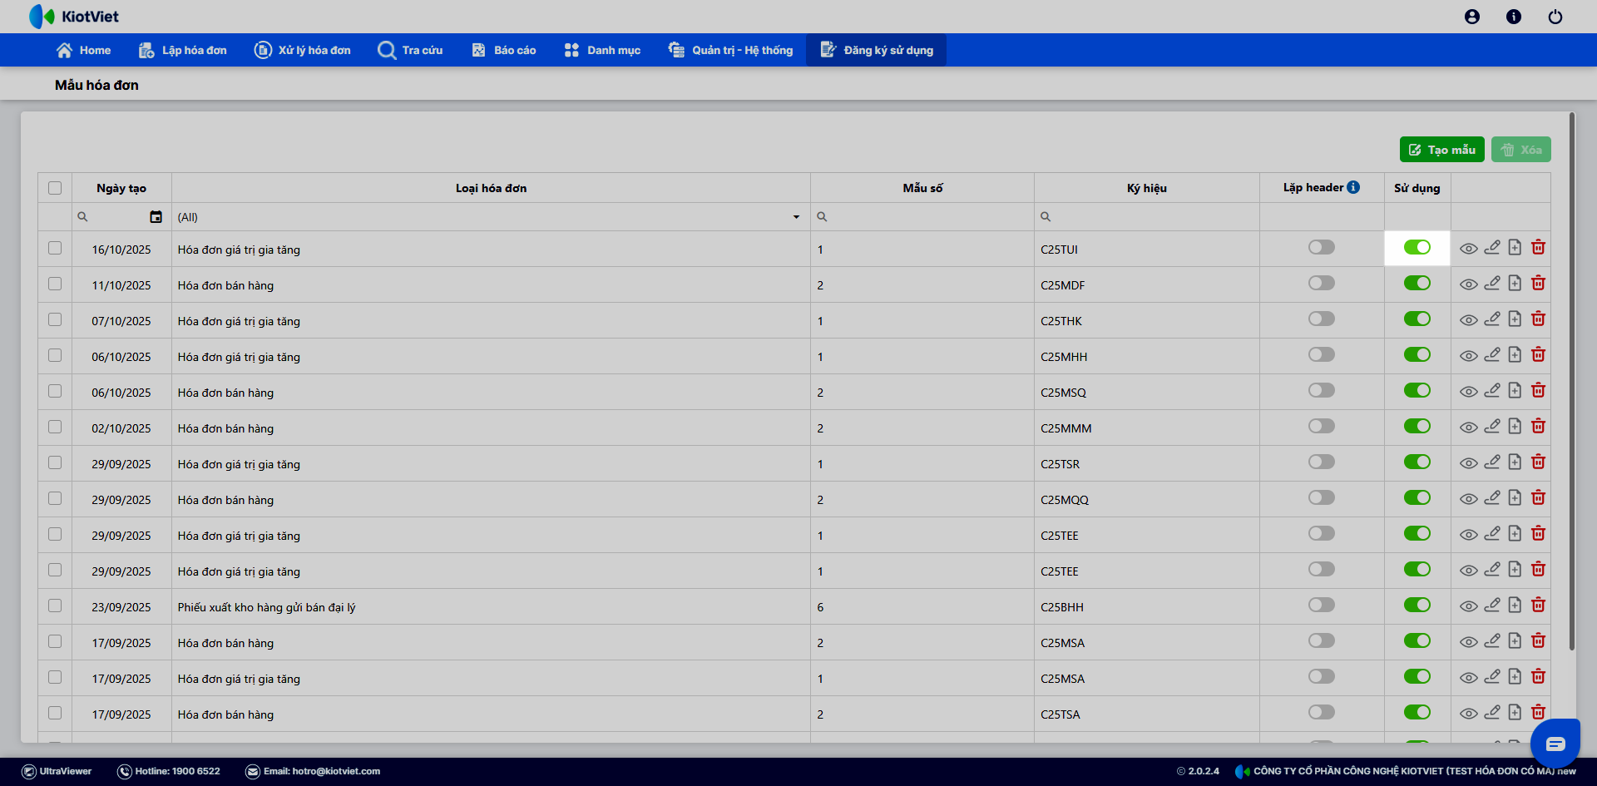1597x786 pixels.
Task: Turn off Sử dụng for C25TUI
Action: point(1417,247)
